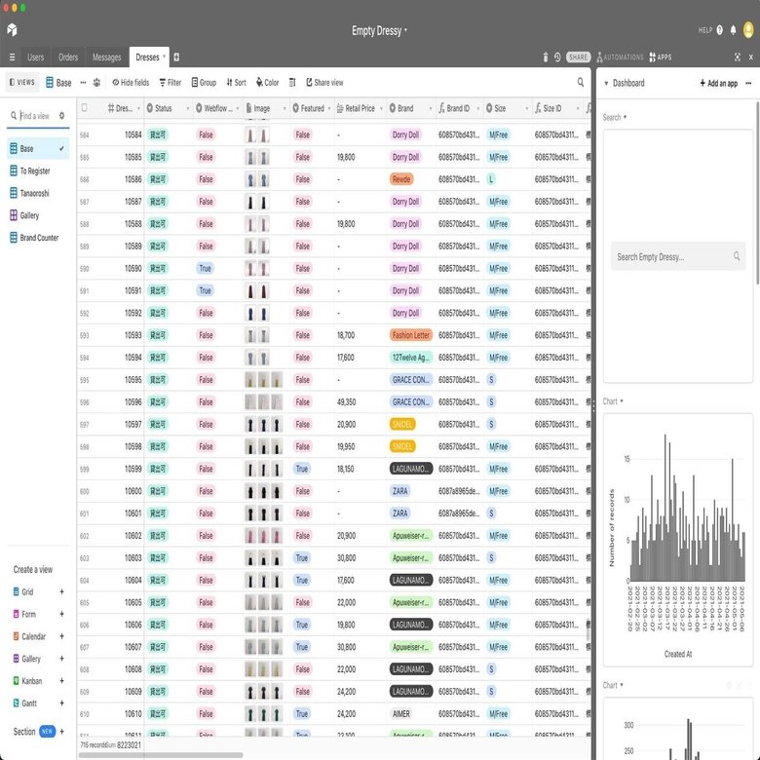
Task: Click magnifier in Search Empty Dressy box
Action: (737, 256)
